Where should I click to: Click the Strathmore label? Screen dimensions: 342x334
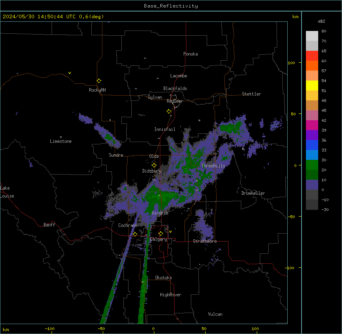pos(205,241)
